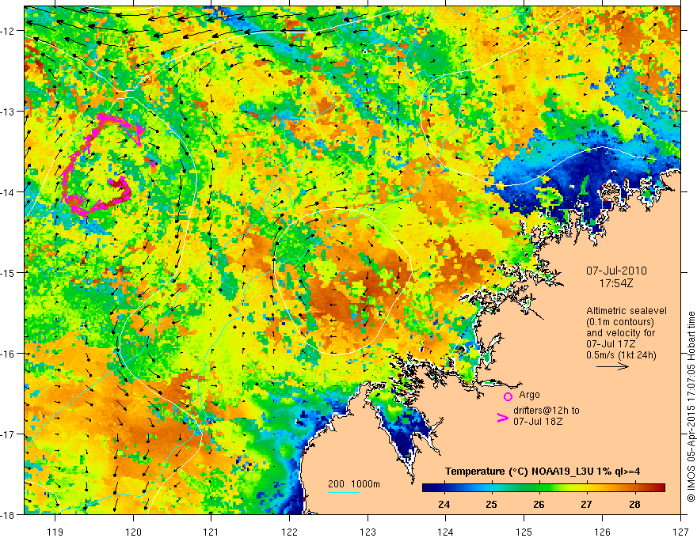Click longitude axis label 119

pyautogui.click(x=55, y=532)
